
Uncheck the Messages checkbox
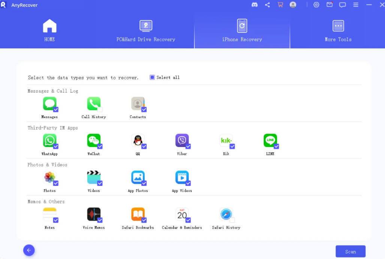click(x=55, y=109)
